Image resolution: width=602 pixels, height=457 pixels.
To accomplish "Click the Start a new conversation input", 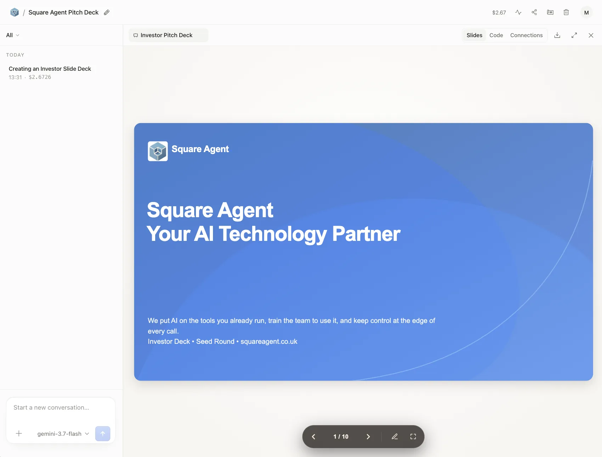I will [x=61, y=407].
